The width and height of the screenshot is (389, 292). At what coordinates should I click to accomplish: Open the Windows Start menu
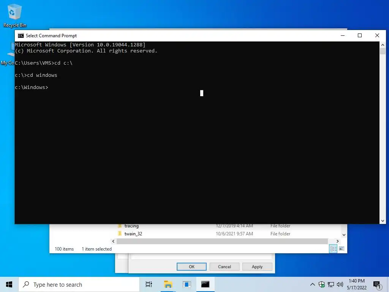coord(9,284)
